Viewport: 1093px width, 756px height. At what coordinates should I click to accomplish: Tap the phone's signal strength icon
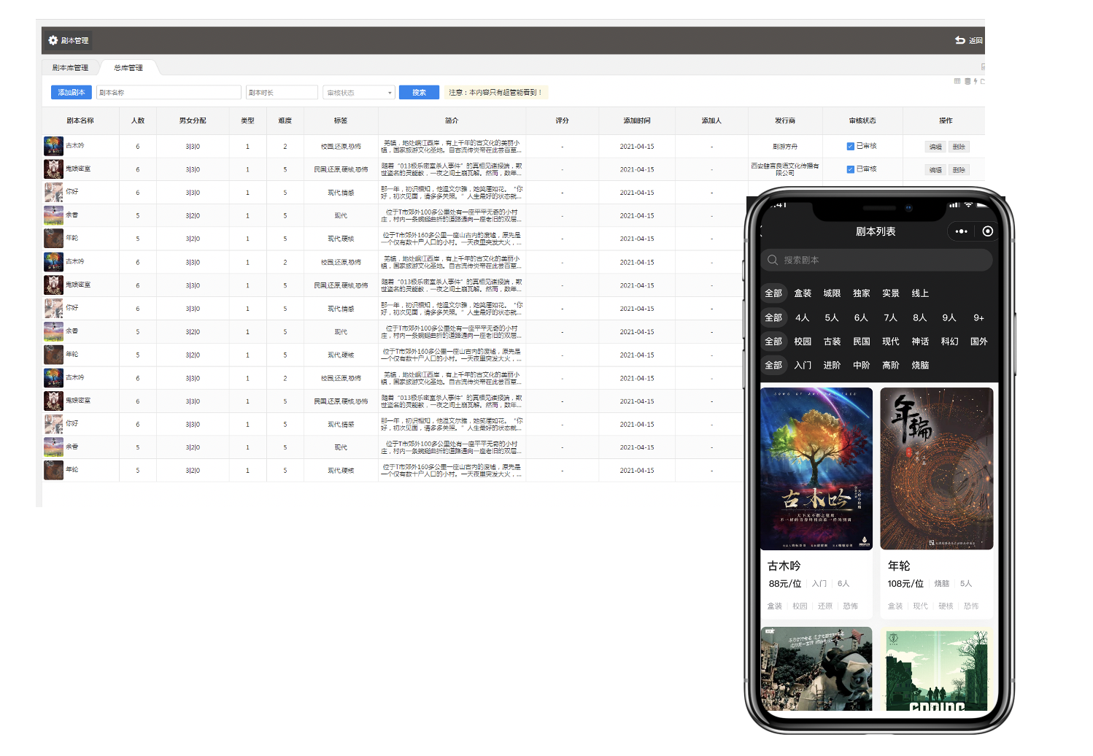954,205
